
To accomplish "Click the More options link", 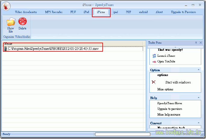I will 165,89.
